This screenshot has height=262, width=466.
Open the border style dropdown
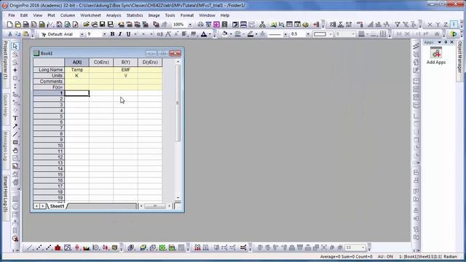(x=330, y=34)
